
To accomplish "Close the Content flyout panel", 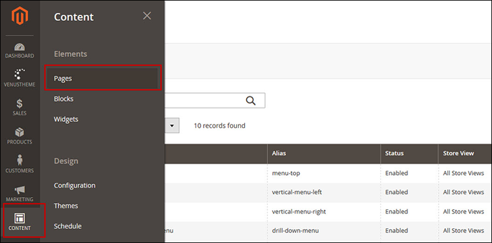I will (x=147, y=16).
